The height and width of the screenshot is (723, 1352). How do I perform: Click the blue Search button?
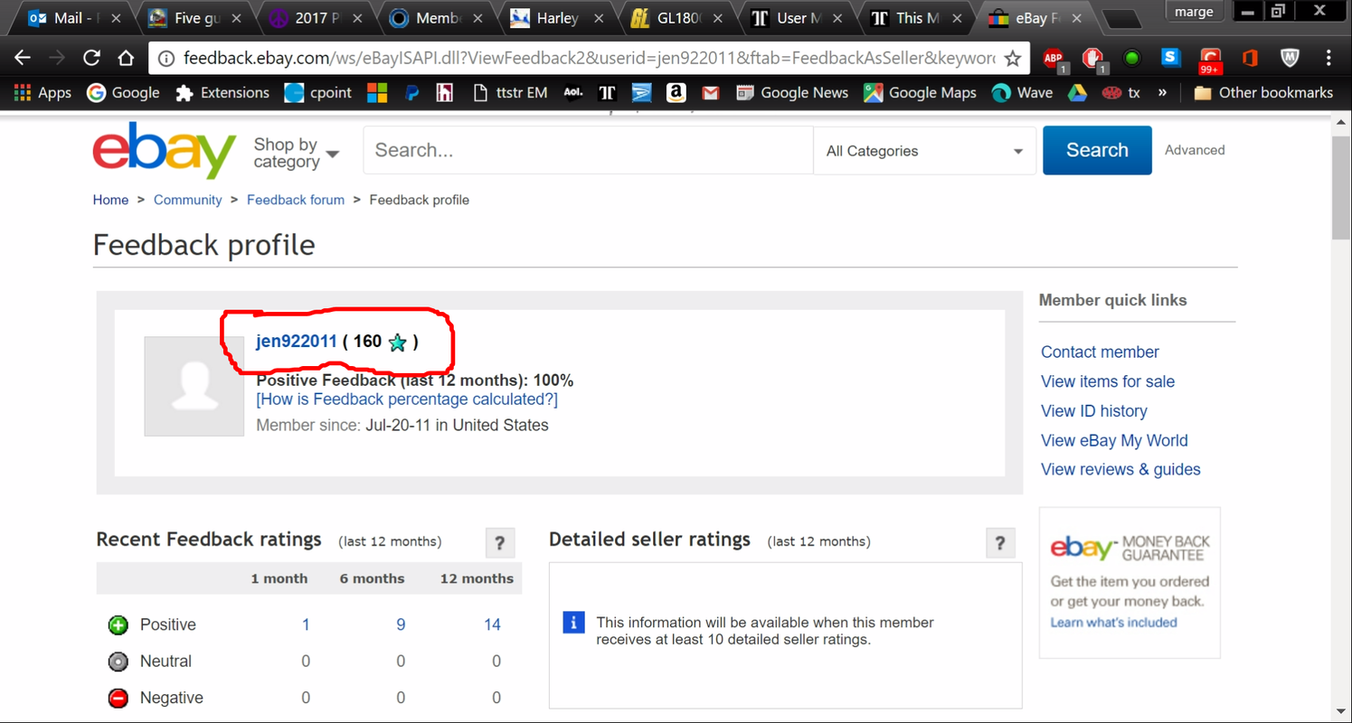pos(1097,150)
